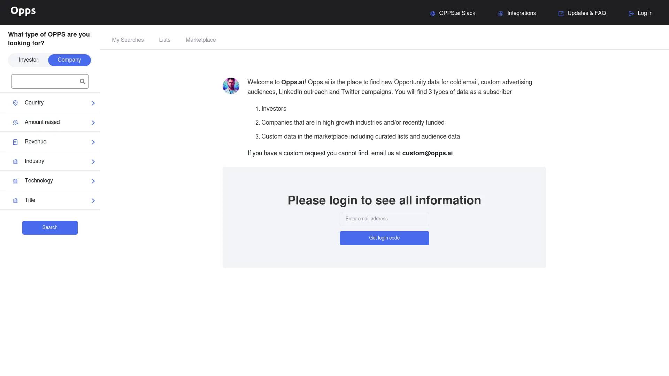Open the Marketplace tab
Image resolution: width=669 pixels, height=376 pixels.
click(201, 40)
